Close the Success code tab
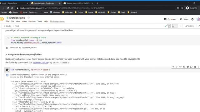The width and height of the screenshot is (200, 112). (92, 3)
